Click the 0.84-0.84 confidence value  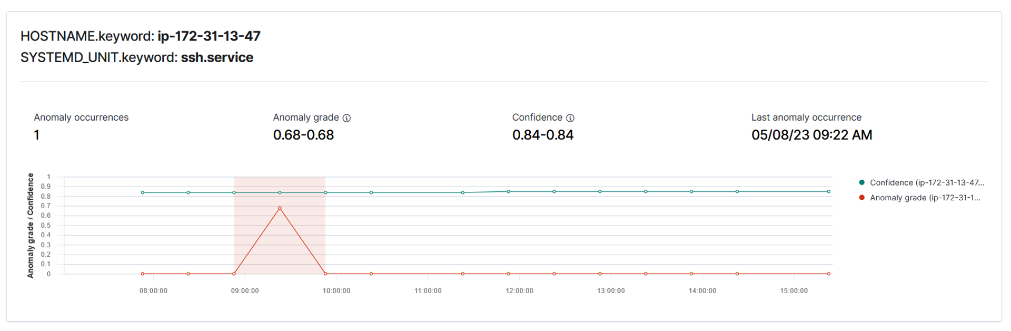coord(543,135)
